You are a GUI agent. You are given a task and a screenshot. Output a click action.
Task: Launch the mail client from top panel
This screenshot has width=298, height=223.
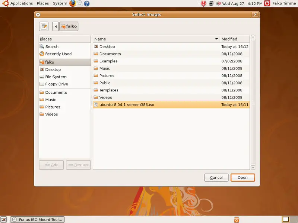coord(80,3)
